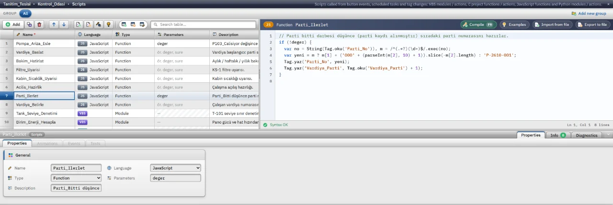613x205 pixels.
Task: Move selected row up with arrow icon
Action: coord(54,24)
